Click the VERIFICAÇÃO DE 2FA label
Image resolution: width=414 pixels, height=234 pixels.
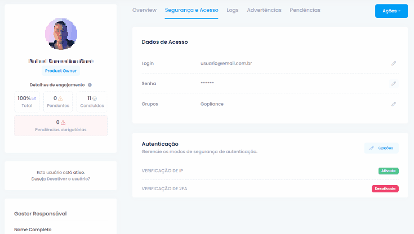click(x=164, y=188)
